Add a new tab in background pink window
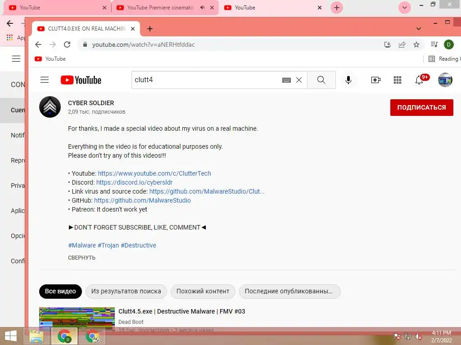This screenshot has width=461, height=345. click(337, 8)
